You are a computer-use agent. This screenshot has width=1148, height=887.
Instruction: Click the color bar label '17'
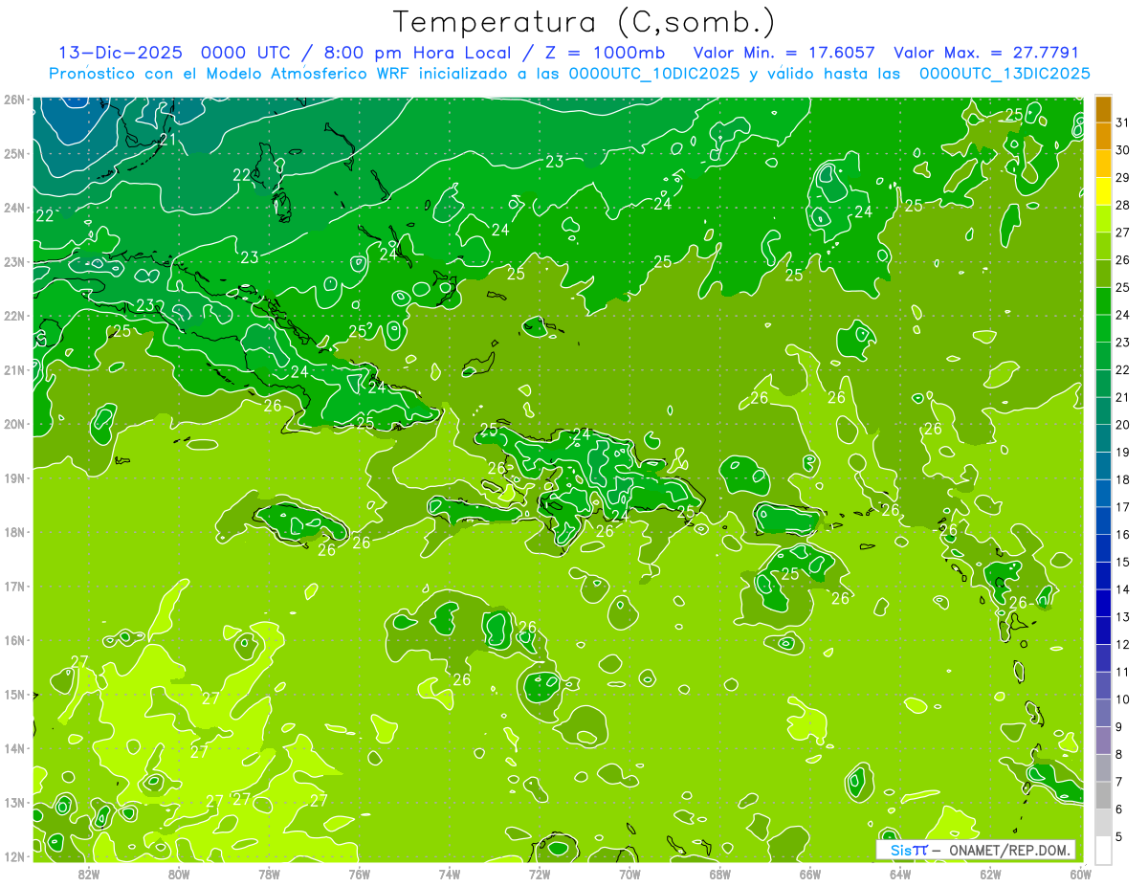(x=1123, y=507)
